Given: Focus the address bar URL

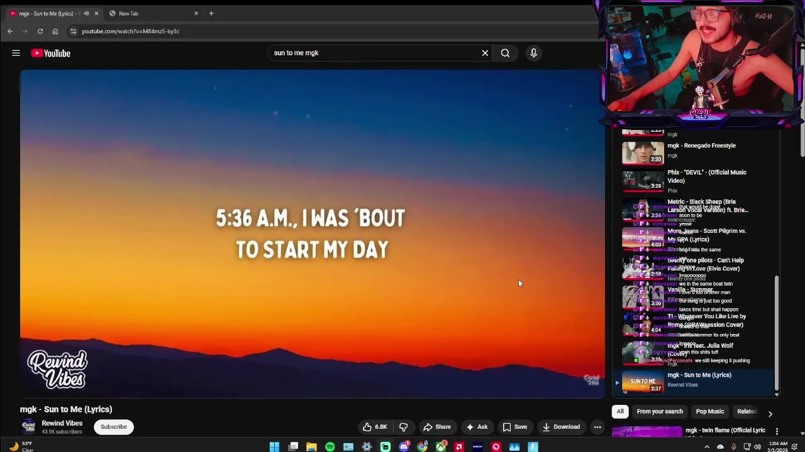Looking at the screenshot, I should [130, 31].
